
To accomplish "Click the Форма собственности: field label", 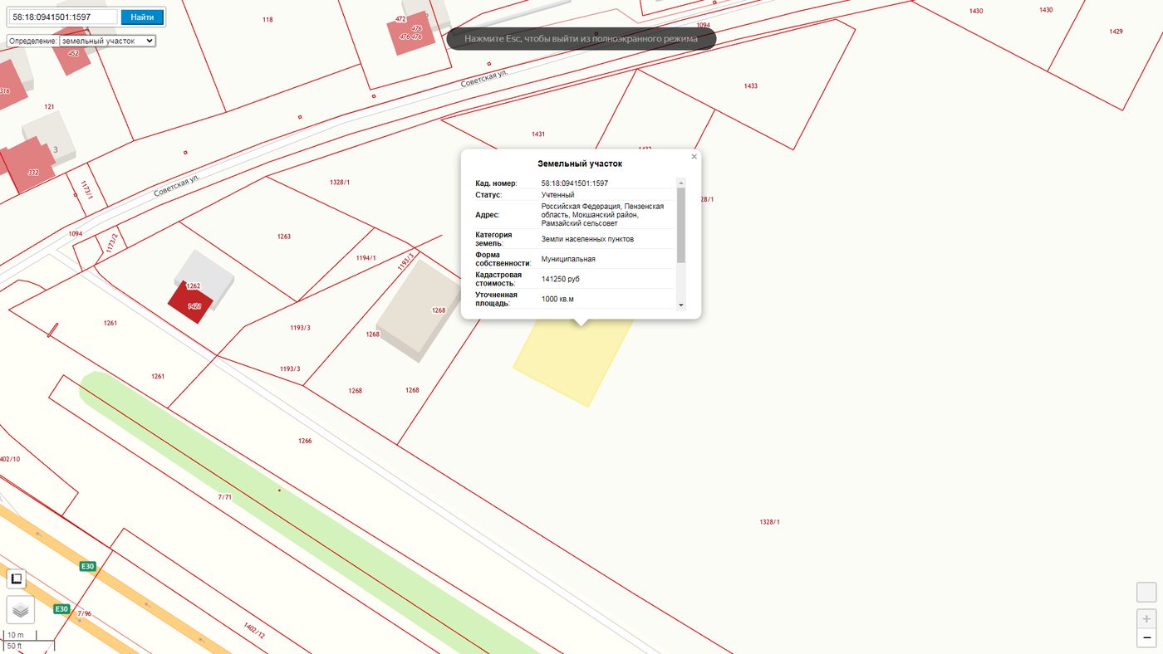I will pyautogui.click(x=503, y=259).
